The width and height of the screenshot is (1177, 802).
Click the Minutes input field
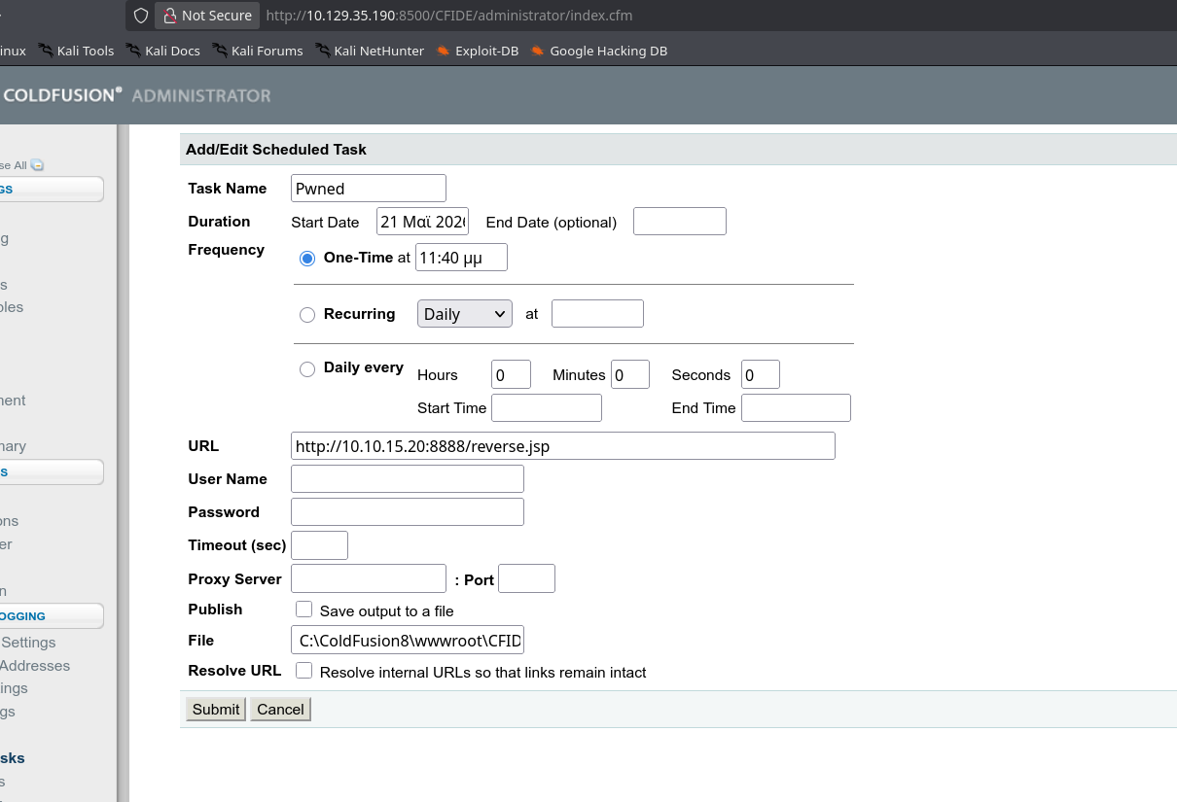coord(630,374)
